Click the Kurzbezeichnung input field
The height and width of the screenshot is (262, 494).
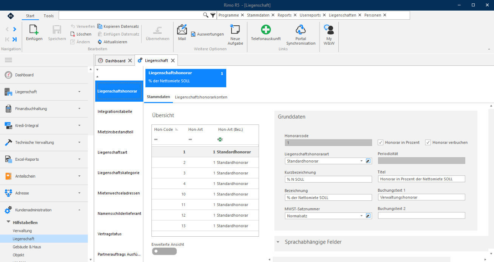point(328,179)
